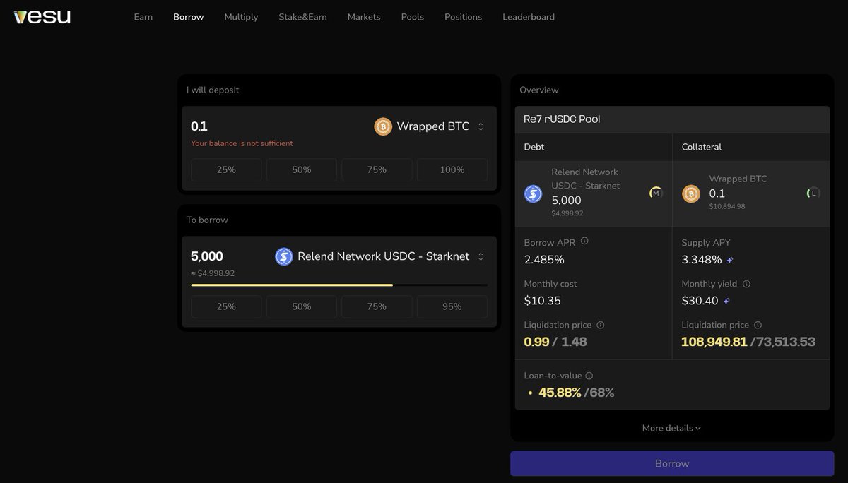The image size is (848, 483).
Task: Click the ≈ $4,998.92 estimate under 5,000
Action: (213, 273)
